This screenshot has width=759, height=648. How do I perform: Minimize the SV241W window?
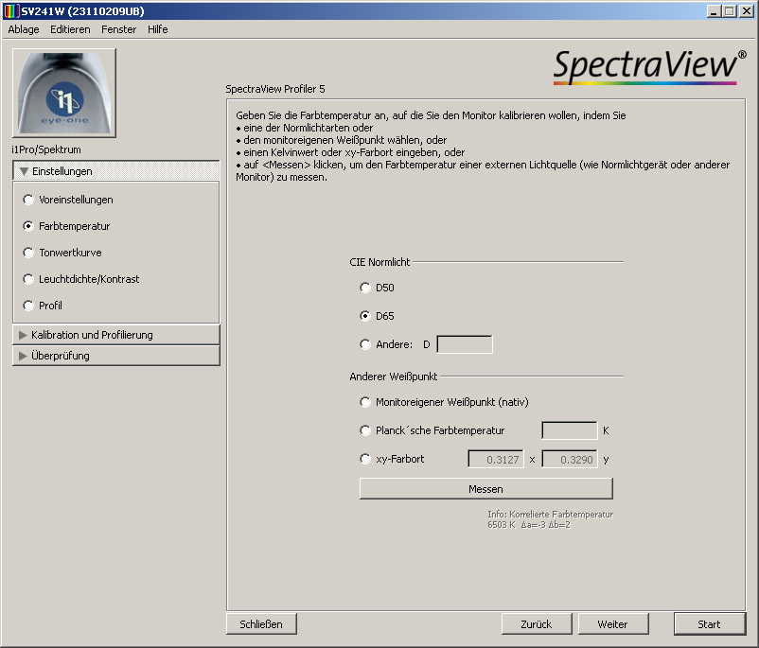(x=713, y=11)
